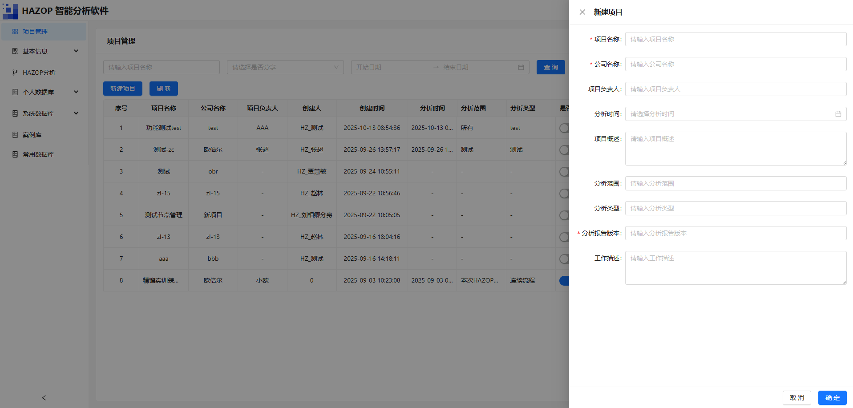Focus the 项目名称 input in form
Image resolution: width=853 pixels, height=408 pixels.
(736, 39)
